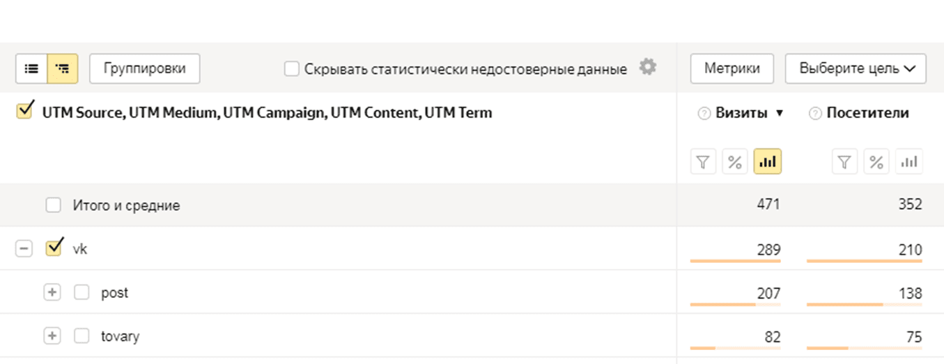Open the Метрики button
944x364 pixels.
[732, 68]
